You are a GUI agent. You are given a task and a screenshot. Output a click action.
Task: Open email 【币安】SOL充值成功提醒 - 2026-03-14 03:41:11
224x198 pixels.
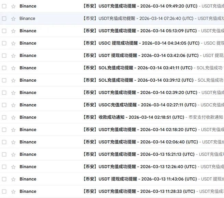coord(138,68)
